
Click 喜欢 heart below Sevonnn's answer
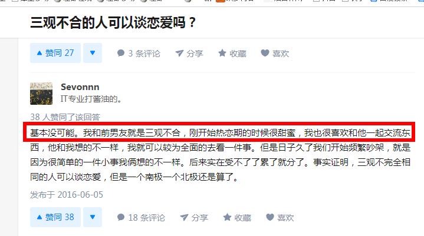[x=280, y=218]
